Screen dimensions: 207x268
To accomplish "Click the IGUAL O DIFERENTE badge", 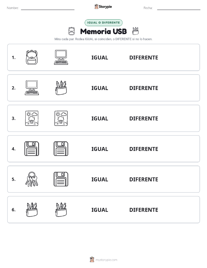I will [103, 23].
